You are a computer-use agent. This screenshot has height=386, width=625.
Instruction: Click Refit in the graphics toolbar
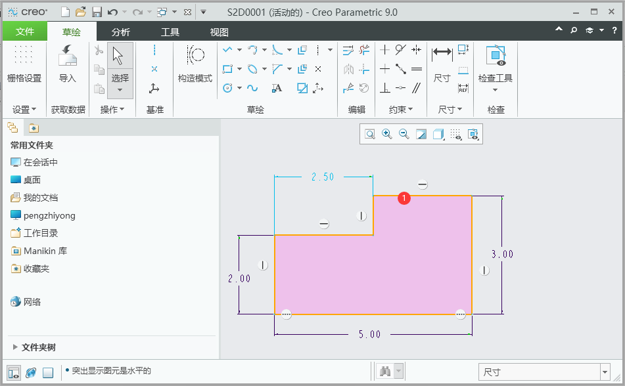(x=369, y=133)
